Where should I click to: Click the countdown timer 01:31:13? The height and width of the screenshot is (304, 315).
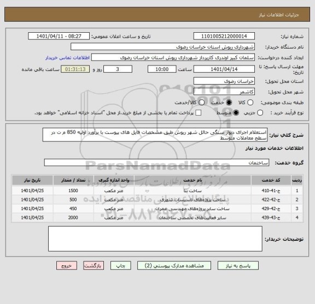click(75, 69)
